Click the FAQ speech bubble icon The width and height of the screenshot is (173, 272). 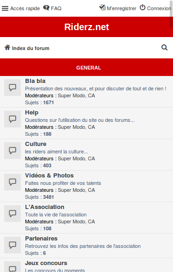(46, 8)
